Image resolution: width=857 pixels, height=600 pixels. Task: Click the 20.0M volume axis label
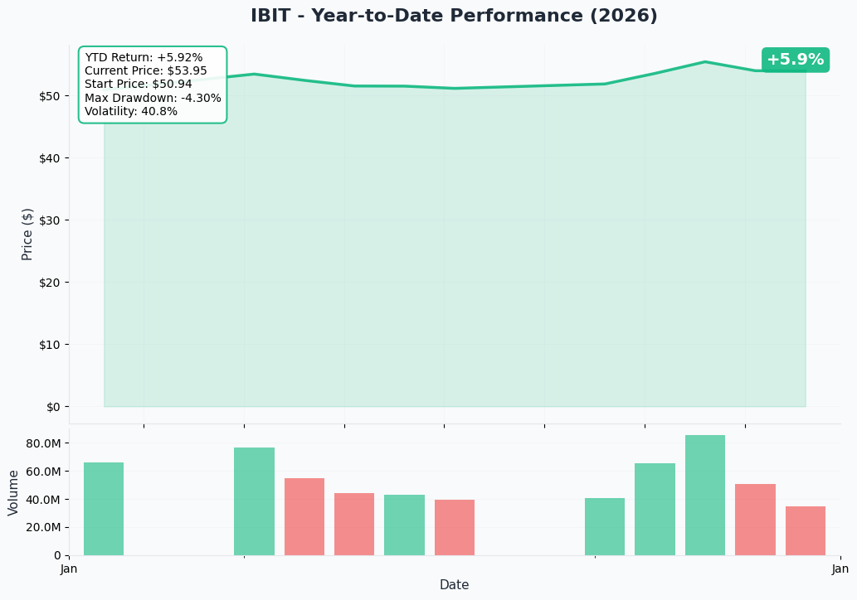coord(43,527)
